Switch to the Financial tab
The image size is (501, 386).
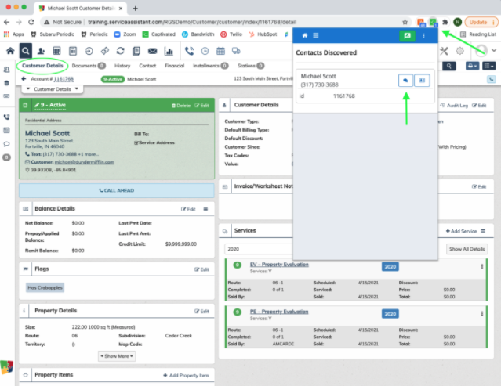[x=173, y=66]
